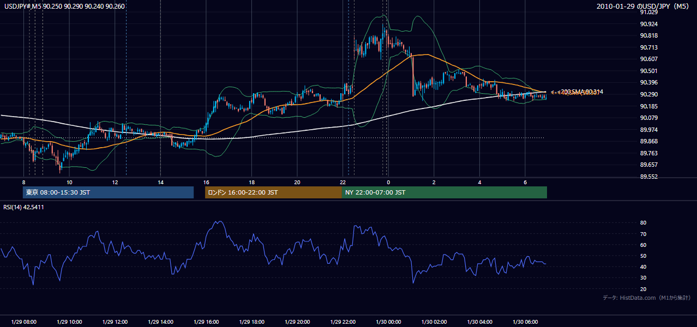Click the 1/29 14:00 time axis label
The height and width of the screenshot is (327, 697).
[x=160, y=322]
